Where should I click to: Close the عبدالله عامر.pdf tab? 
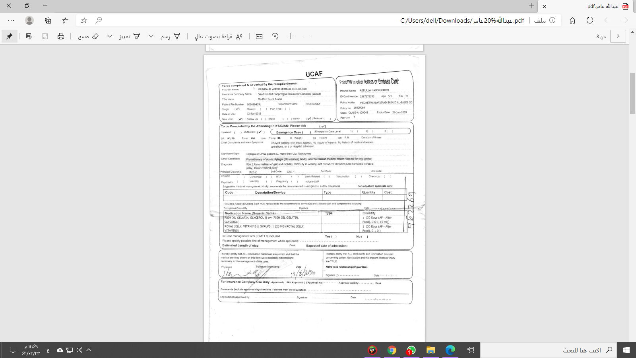(x=545, y=6)
